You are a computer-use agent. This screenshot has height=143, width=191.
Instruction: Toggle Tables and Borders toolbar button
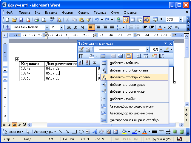tap(126, 20)
